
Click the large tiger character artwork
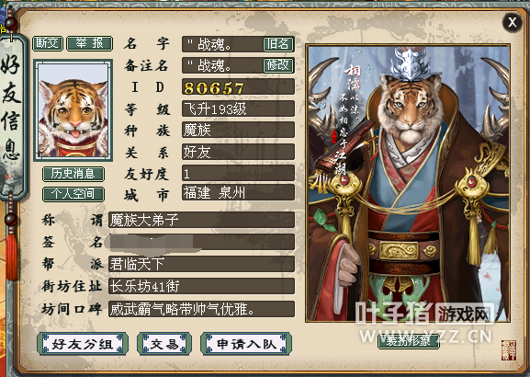(408, 183)
